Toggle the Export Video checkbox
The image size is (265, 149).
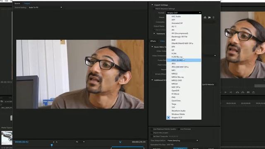pyautogui.click(x=154, y=30)
